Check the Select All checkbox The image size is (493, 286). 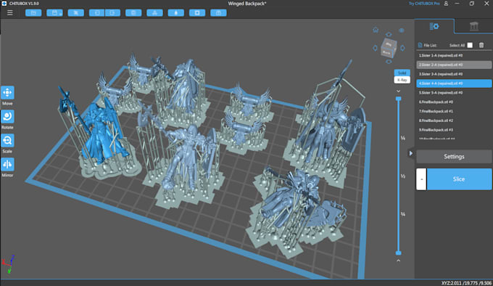(x=470, y=45)
